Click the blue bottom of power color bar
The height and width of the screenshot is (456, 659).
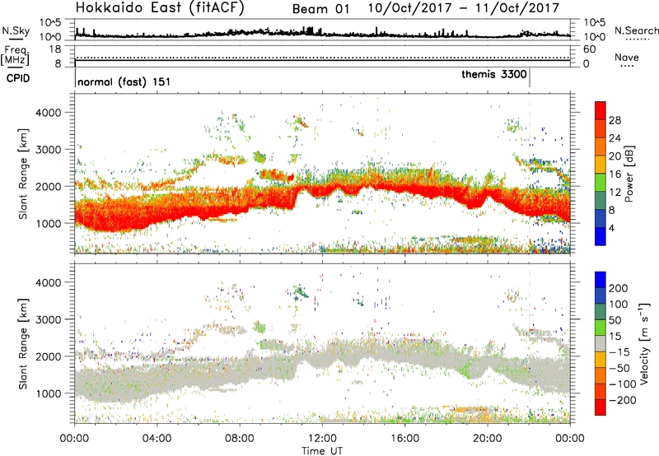click(601, 236)
